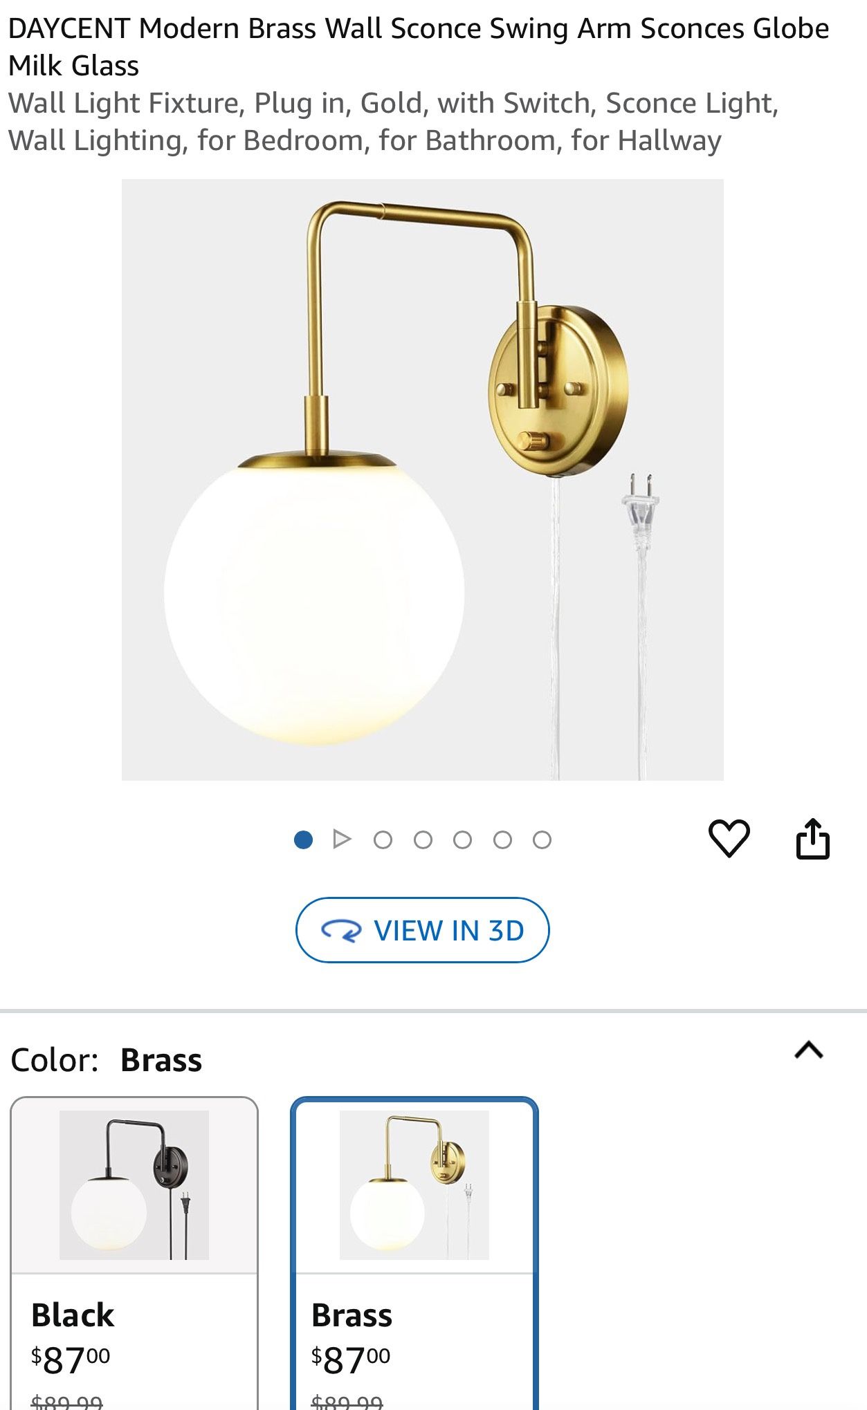Tap the share icon
The height and width of the screenshot is (1410, 867).
pyautogui.click(x=812, y=838)
